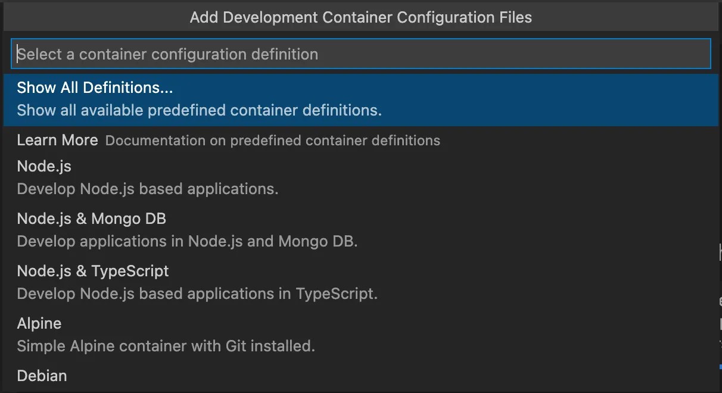This screenshot has height=393, width=722.
Task: Click the Add Development Container Configuration Files title
Action: click(361, 17)
